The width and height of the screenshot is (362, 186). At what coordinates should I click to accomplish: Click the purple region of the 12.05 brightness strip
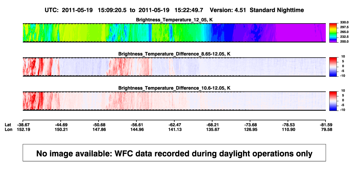[x=300, y=33]
